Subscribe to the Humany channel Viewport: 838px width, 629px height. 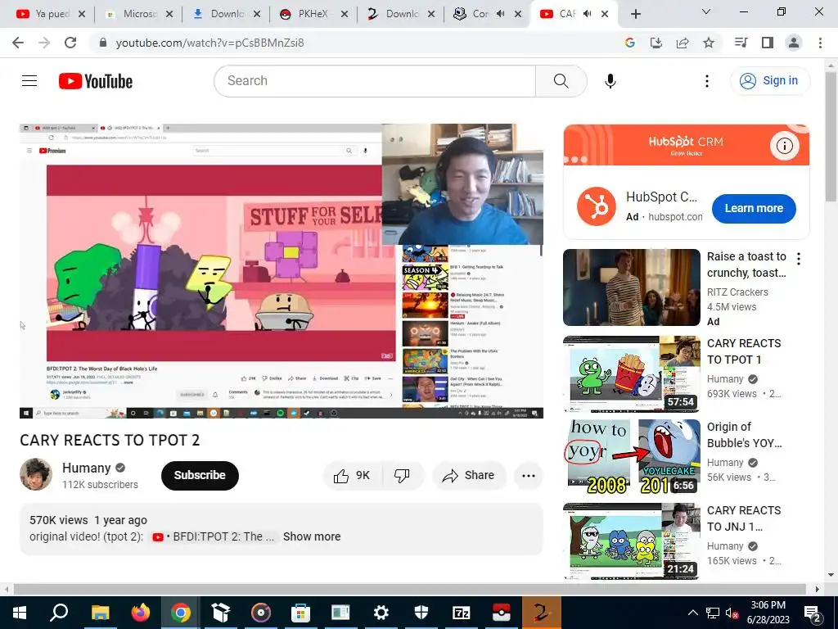[200, 476]
